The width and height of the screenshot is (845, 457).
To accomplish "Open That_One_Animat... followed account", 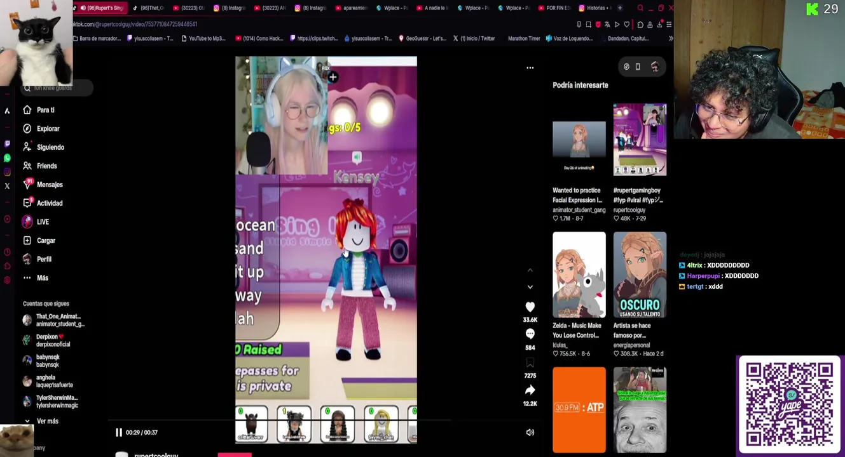I will pyautogui.click(x=53, y=320).
